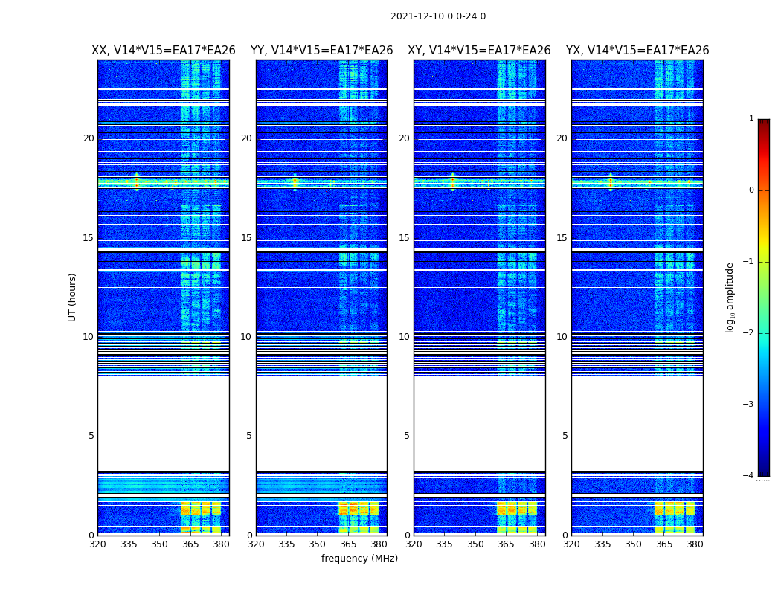Click the orange band at bottom of XX plot
Viewport: 781px width, 595px height.
point(201,509)
